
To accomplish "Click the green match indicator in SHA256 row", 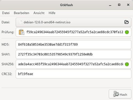I will click(x=127, y=64).
